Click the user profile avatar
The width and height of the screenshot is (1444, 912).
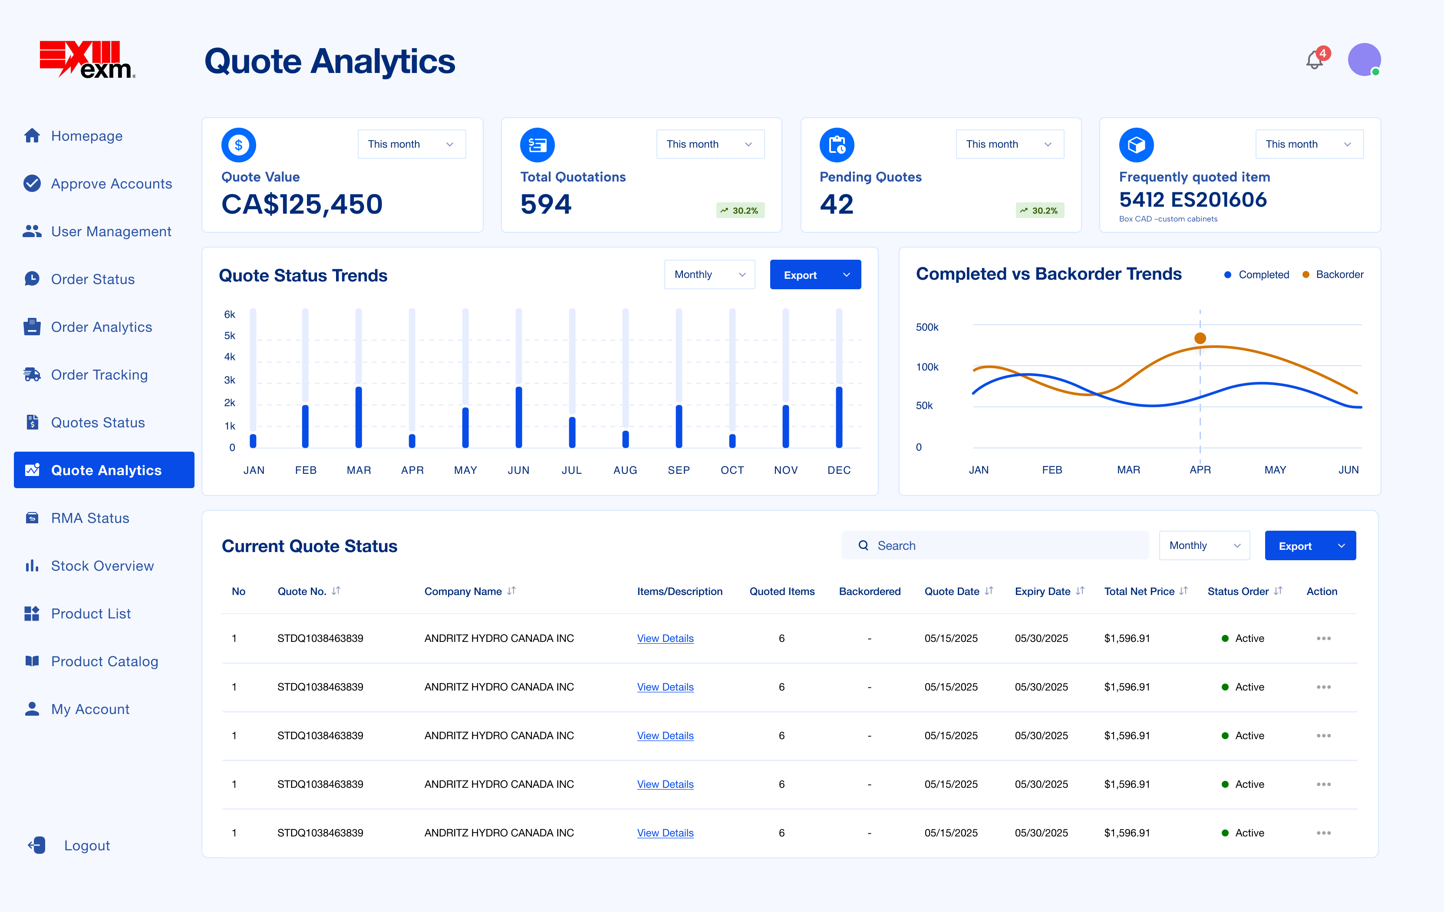click(x=1364, y=59)
